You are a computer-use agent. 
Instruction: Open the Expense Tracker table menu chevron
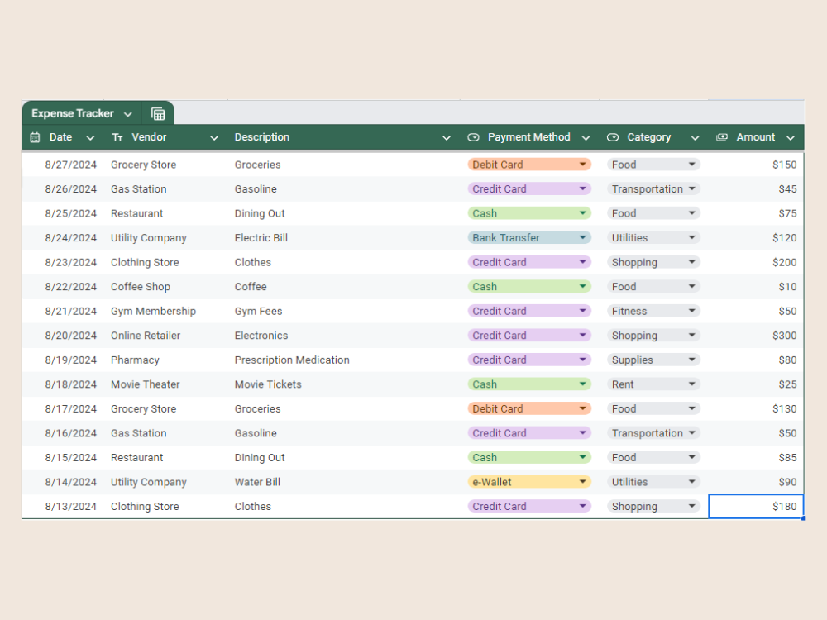click(127, 114)
